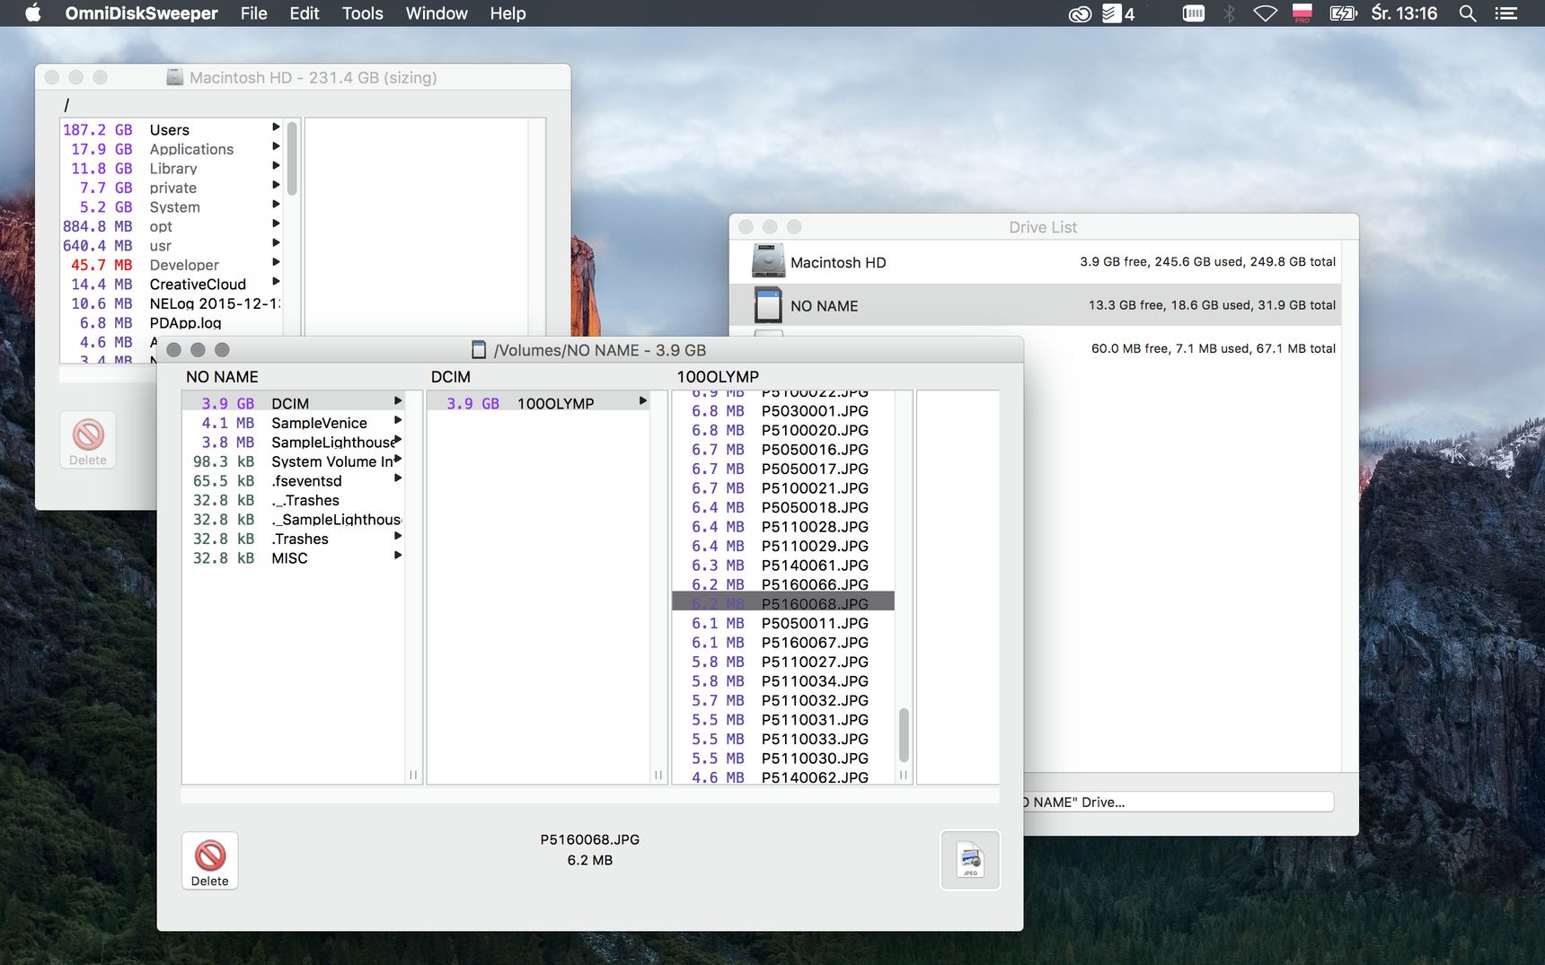The image size is (1545, 965).
Task: Expand the Users folder arrow
Action: click(x=276, y=127)
